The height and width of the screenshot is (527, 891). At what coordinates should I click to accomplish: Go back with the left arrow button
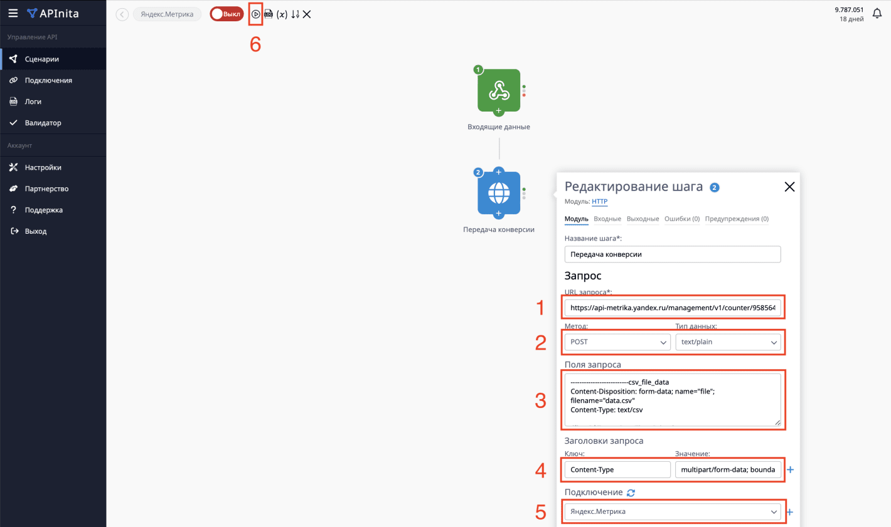pyautogui.click(x=122, y=14)
